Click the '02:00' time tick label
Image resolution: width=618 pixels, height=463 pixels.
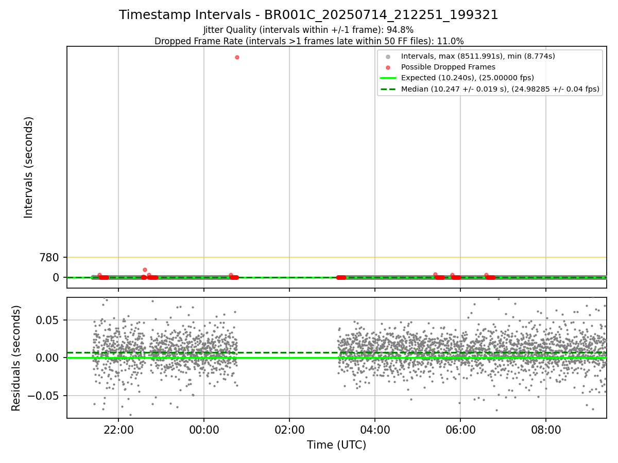(x=289, y=429)
